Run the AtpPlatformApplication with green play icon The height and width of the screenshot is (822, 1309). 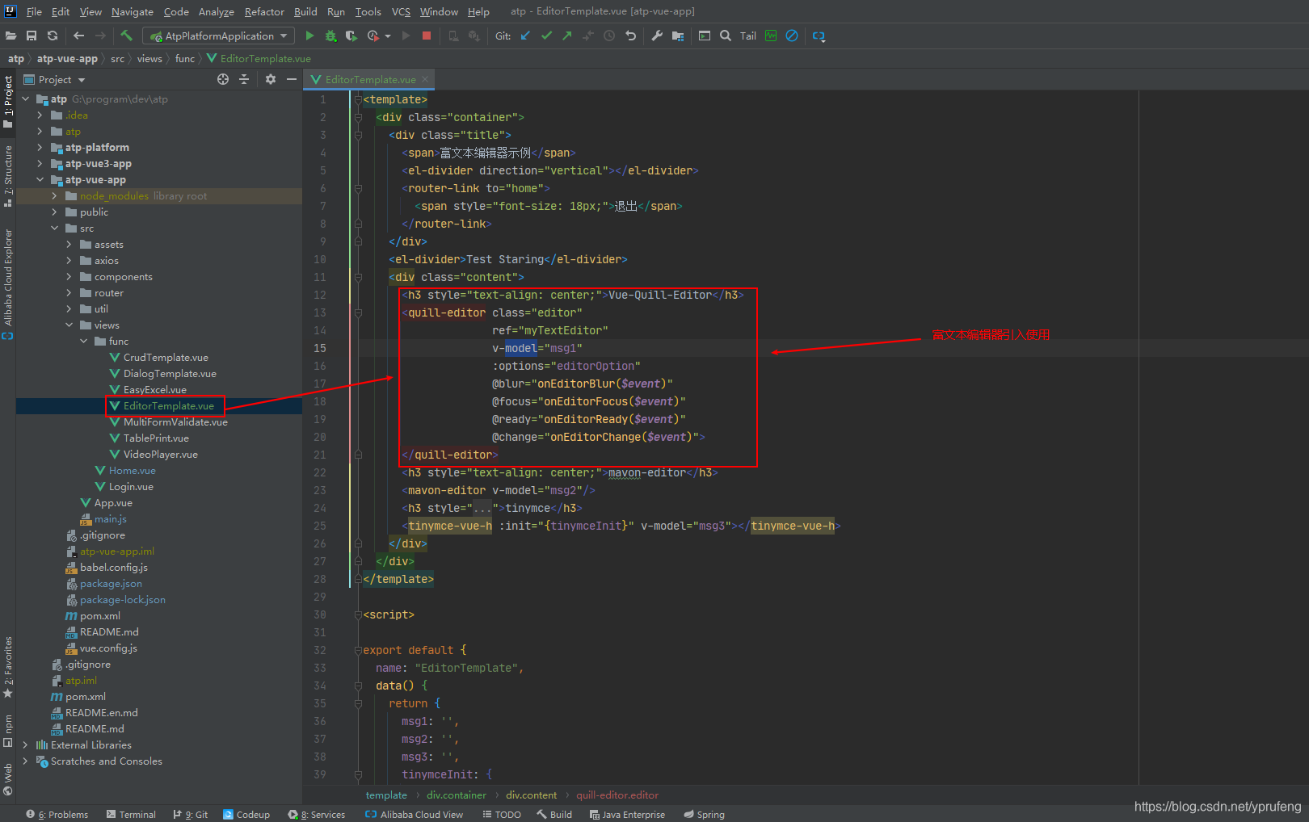tap(309, 36)
